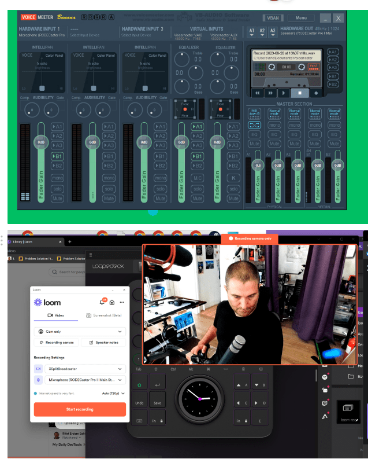The image size is (368, 459).
Task: Toggle A1 routing on Hardware Input 1
Action: (57, 126)
